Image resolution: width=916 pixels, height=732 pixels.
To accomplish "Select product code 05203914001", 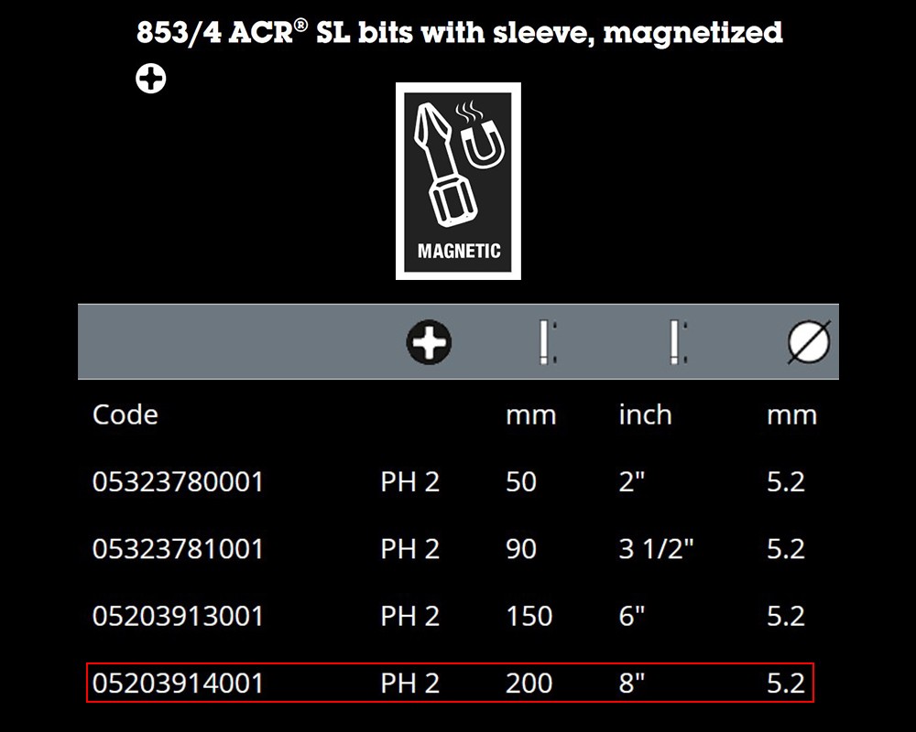I will (x=178, y=684).
